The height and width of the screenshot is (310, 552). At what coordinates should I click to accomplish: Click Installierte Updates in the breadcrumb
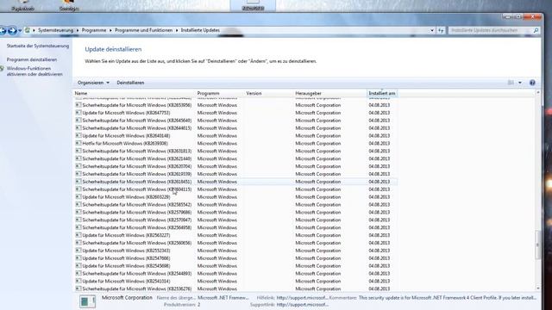point(200,30)
